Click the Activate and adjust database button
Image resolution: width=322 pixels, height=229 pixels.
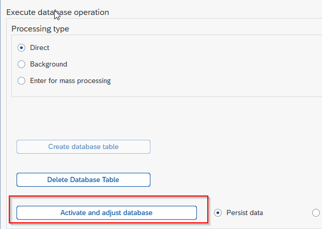(106, 213)
